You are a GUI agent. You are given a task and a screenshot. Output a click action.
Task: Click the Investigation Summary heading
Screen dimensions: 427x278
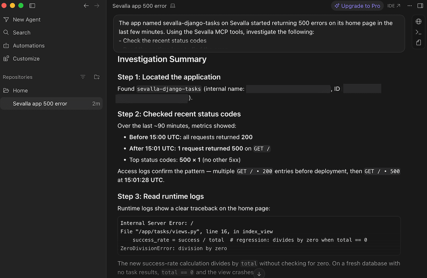coord(162,59)
